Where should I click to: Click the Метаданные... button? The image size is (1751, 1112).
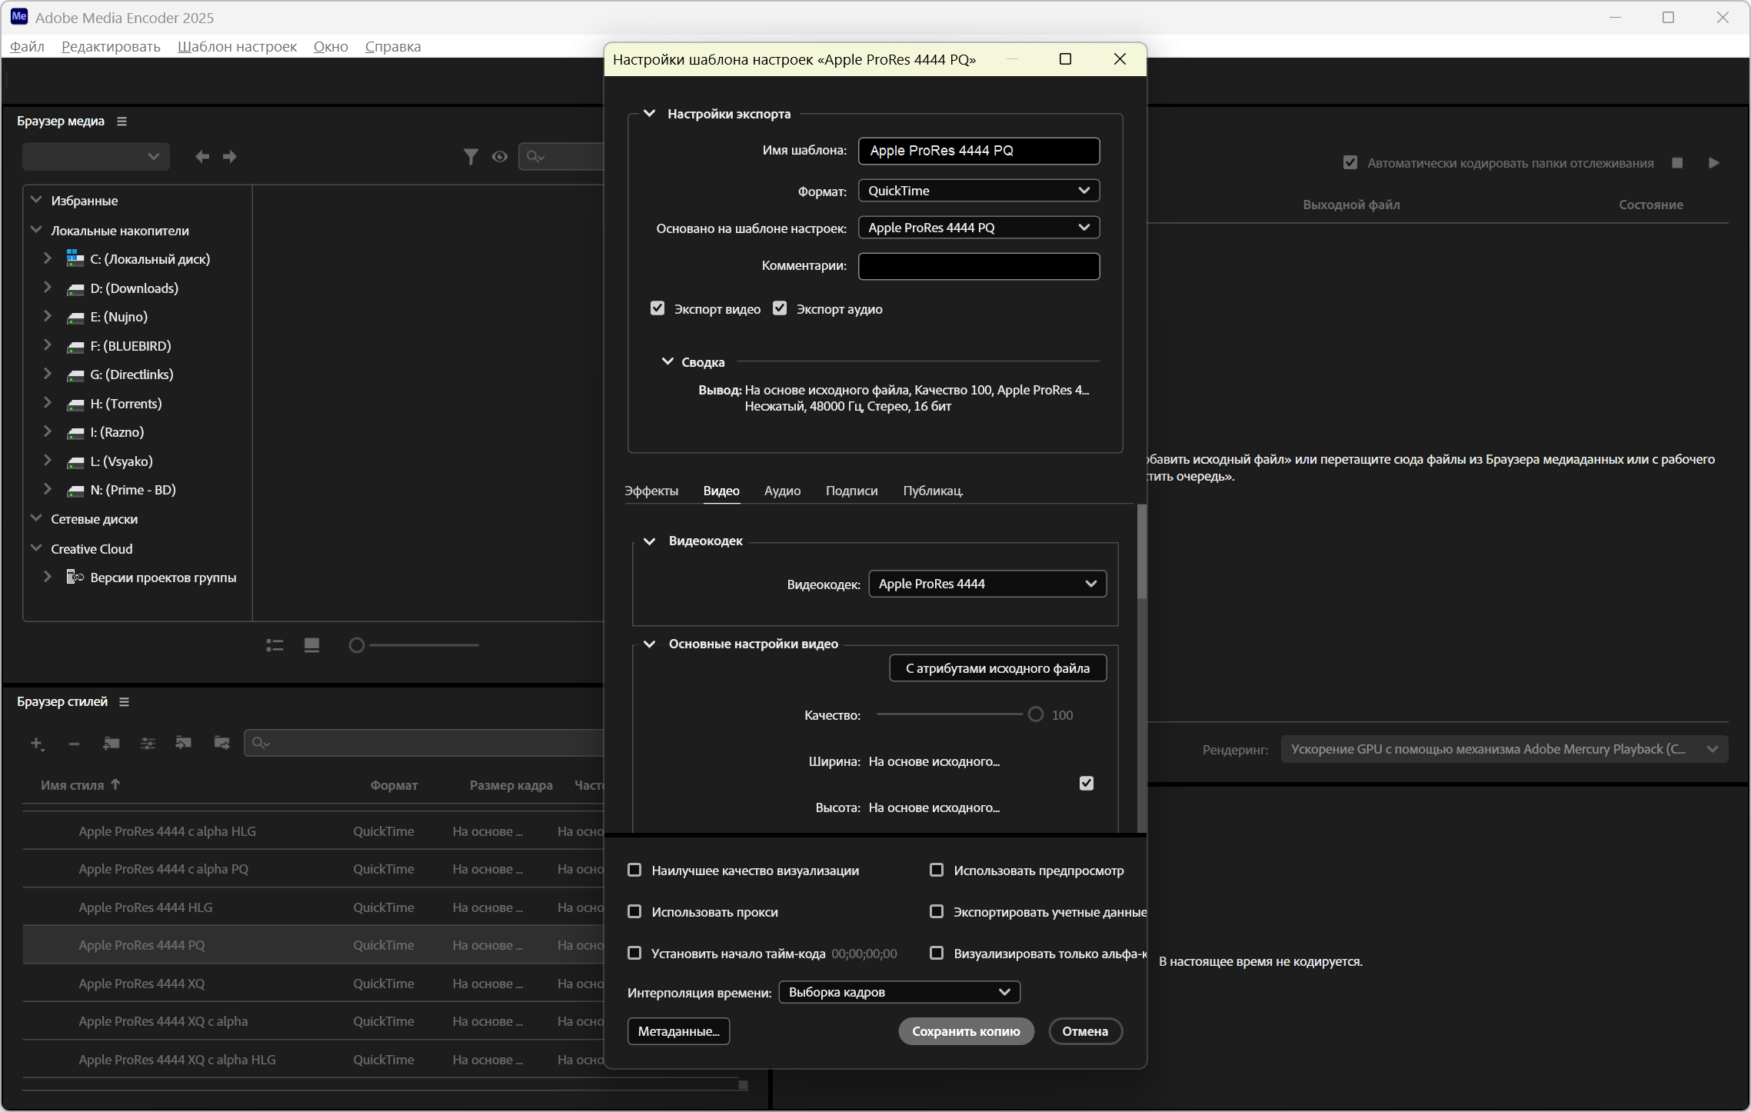[x=678, y=1031]
